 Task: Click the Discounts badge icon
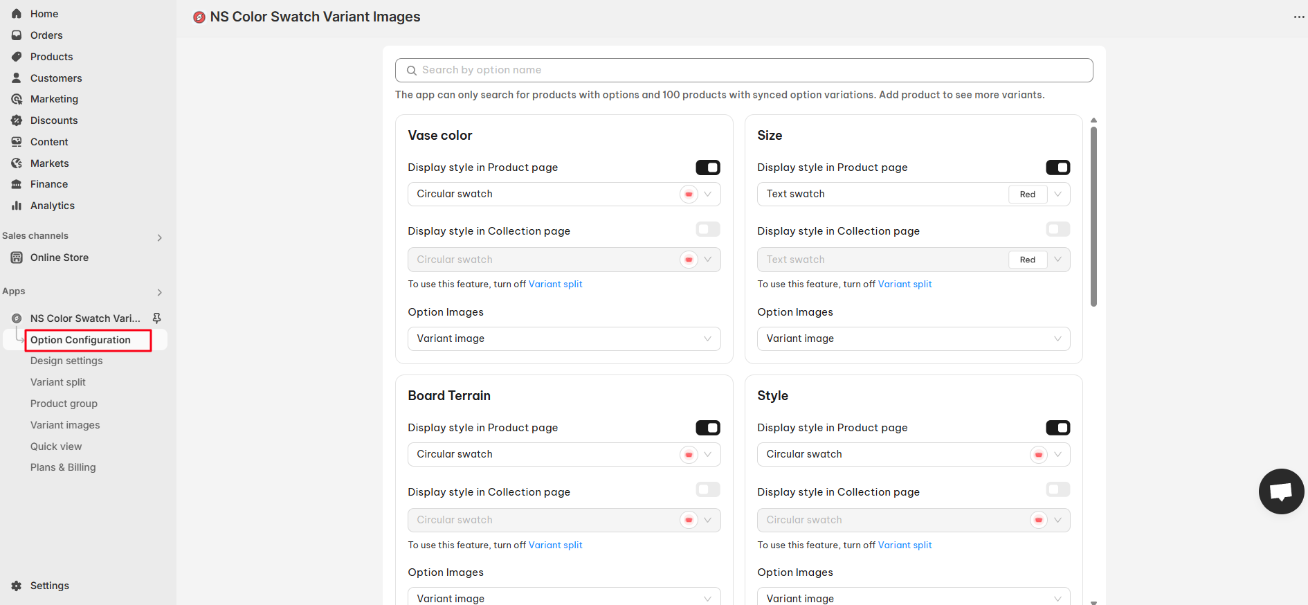17,120
